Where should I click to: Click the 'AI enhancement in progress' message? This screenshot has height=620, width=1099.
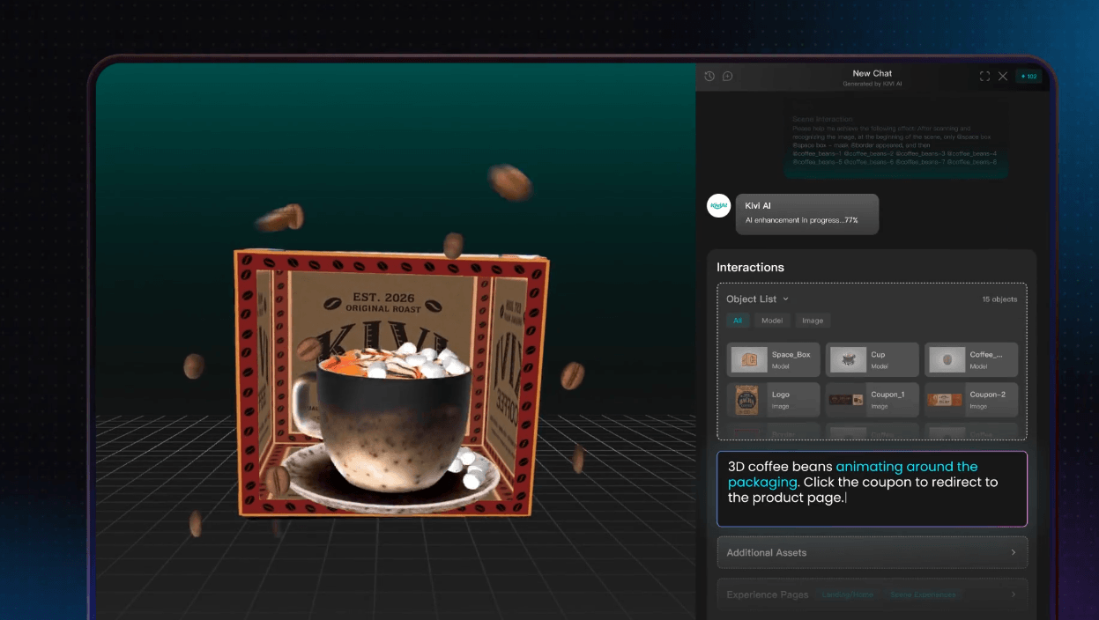[x=801, y=220]
